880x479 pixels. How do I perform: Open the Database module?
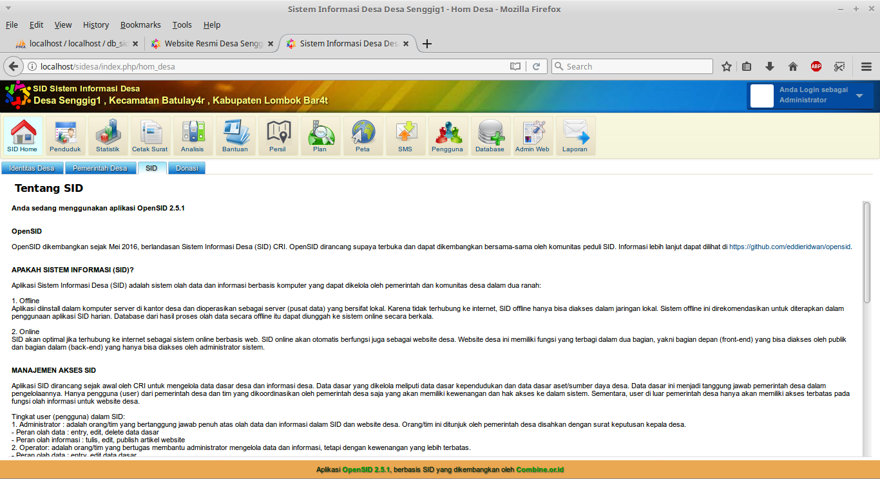tap(490, 136)
